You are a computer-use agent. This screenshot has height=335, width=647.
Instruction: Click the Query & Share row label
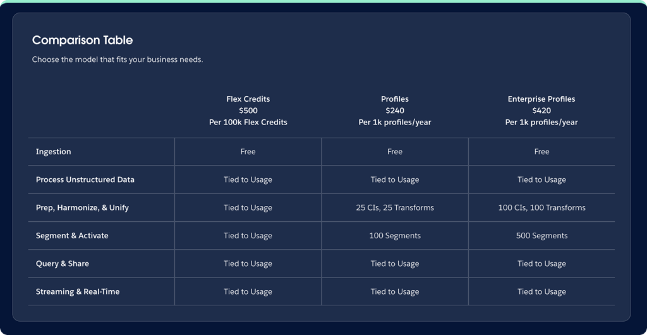click(x=63, y=264)
